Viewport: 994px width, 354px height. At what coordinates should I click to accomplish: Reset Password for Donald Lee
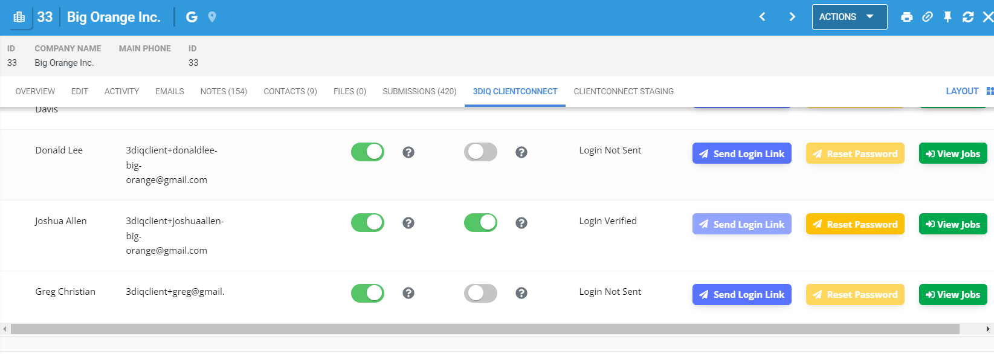(855, 153)
